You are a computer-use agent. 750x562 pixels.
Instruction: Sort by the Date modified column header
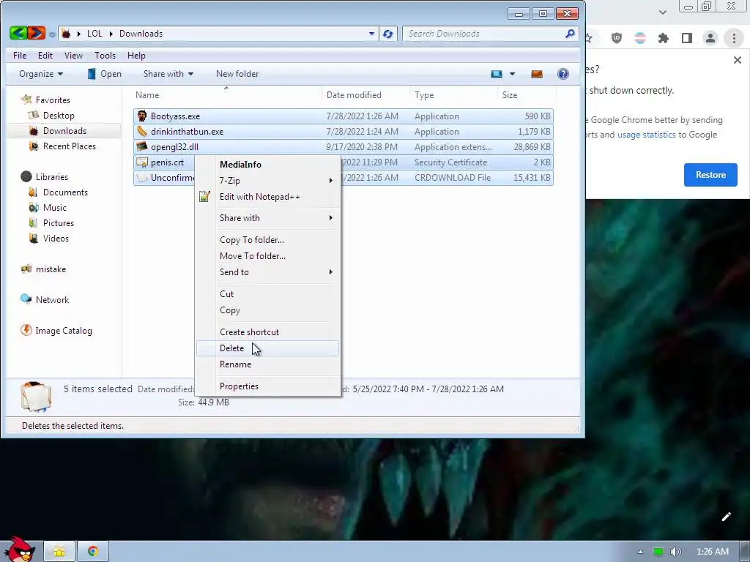(x=366, y=94)
